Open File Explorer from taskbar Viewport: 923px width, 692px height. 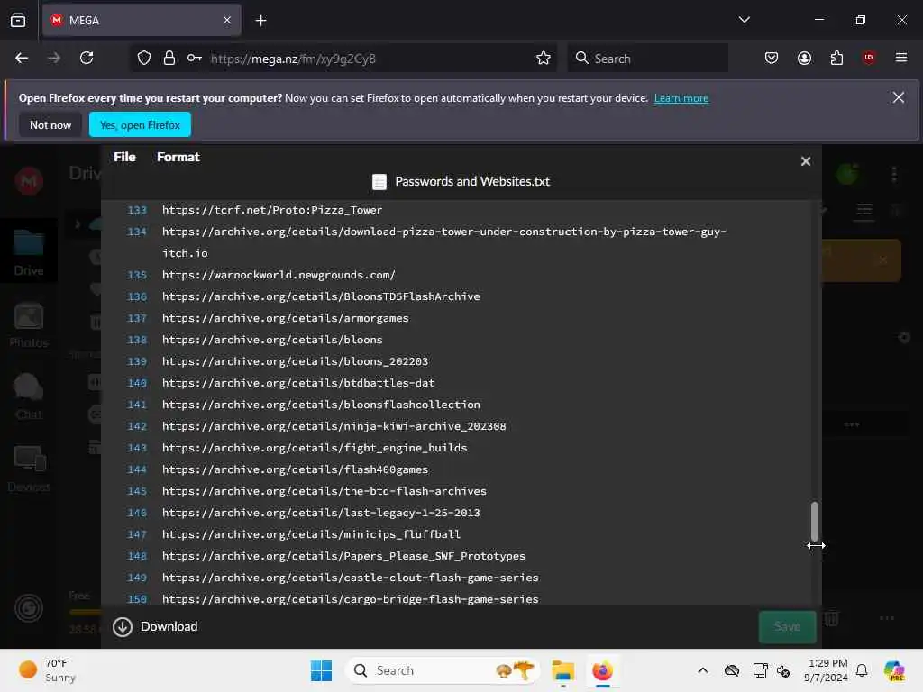(562, 670)
